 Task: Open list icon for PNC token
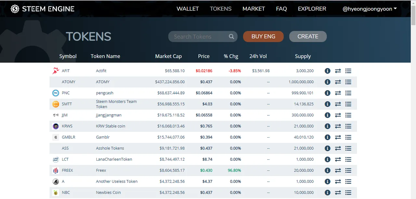(348, 93)
